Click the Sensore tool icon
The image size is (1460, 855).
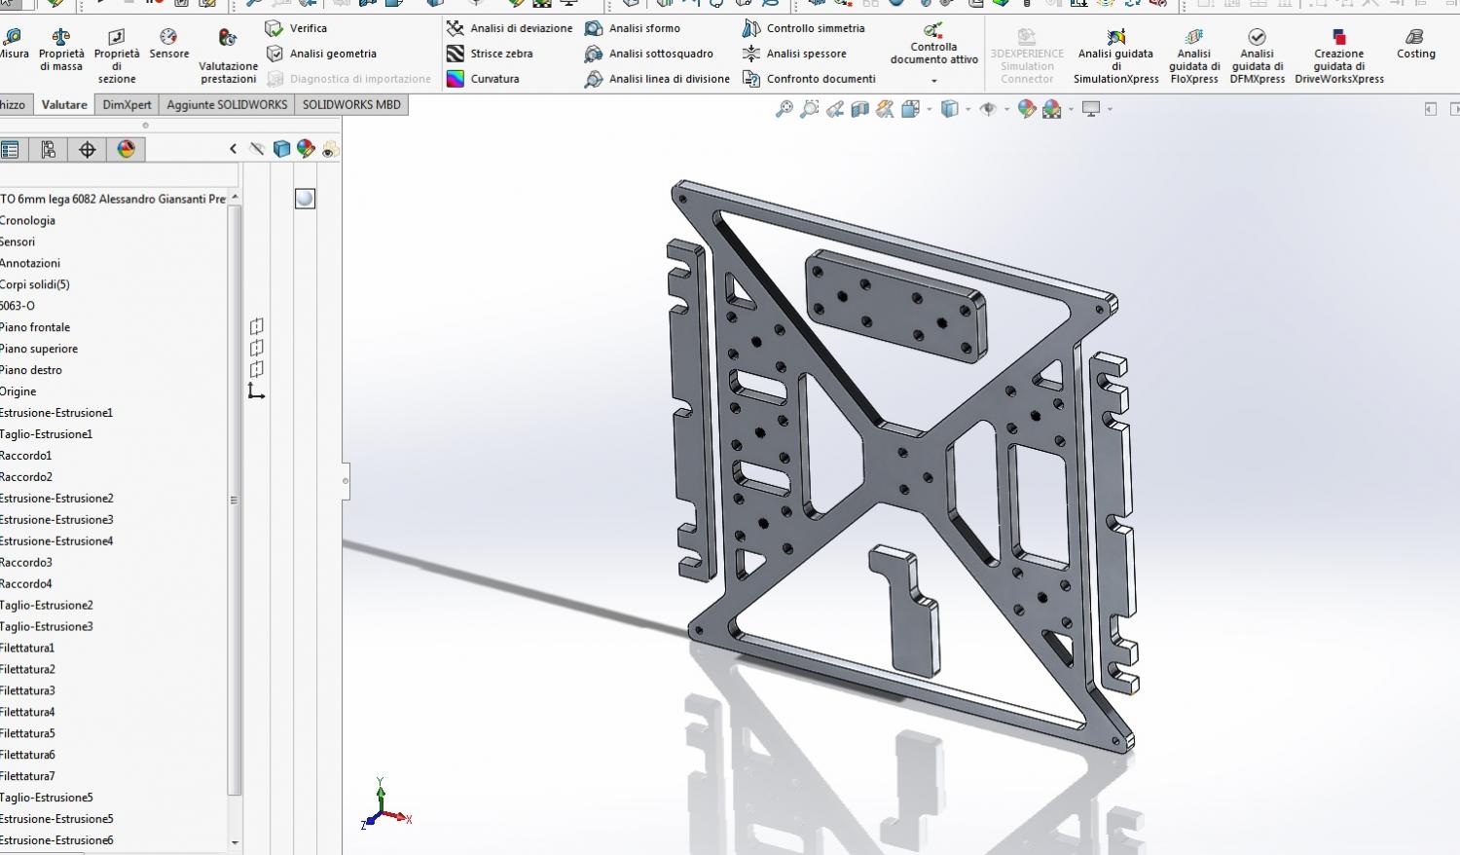click(168, 38)
